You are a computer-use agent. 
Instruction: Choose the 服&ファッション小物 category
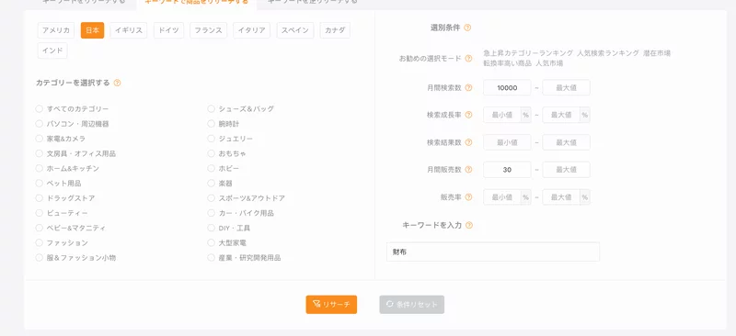click(40, 258)
